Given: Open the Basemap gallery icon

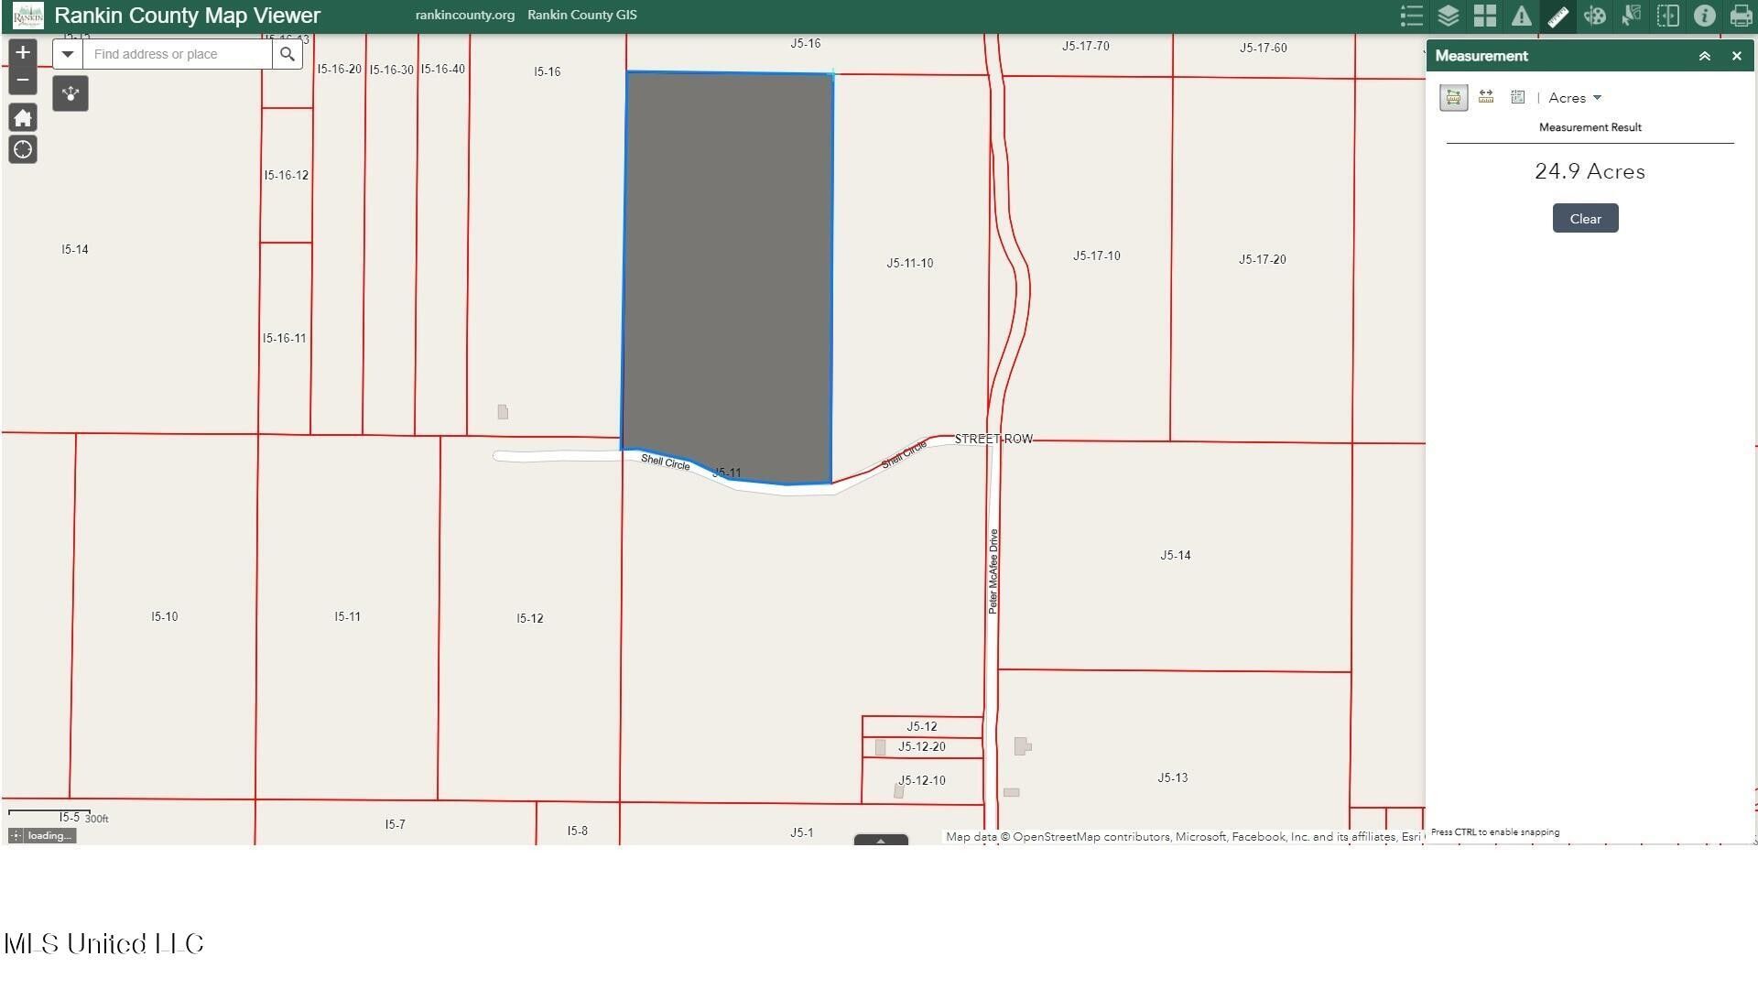Looking at the screenshot, I should [1484, 16].
